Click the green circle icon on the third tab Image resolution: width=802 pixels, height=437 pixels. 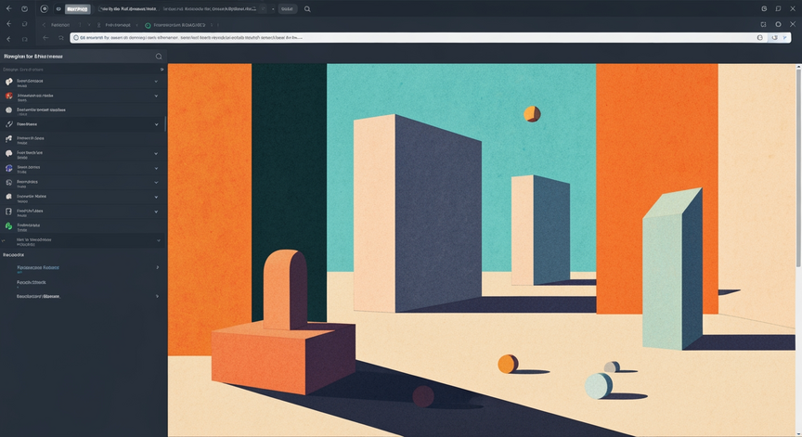[x=148, y=25]
